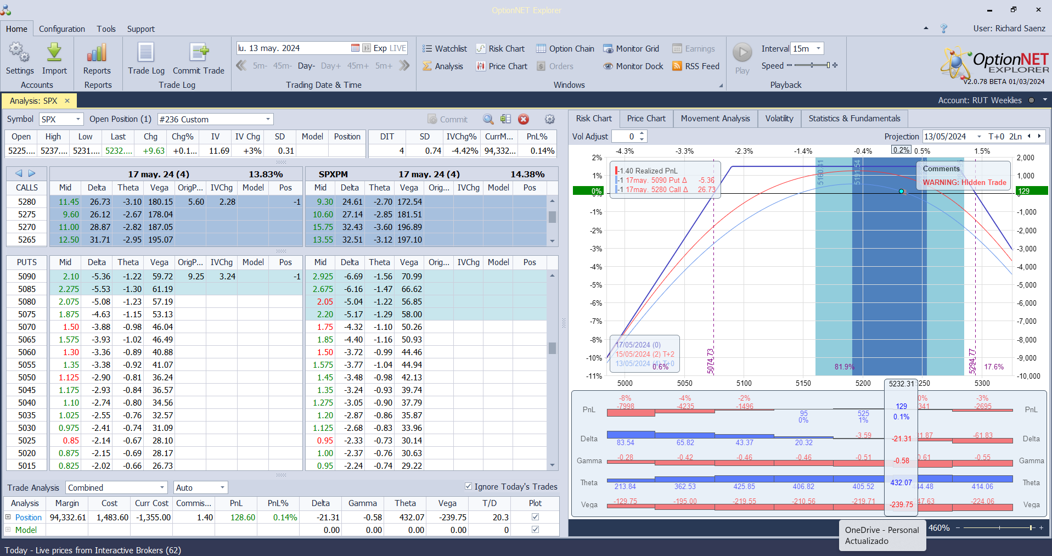Toggle Plot checkbox for Model row
The width and height of the screenshot is (1052, 556).
(x=535, y=530)
